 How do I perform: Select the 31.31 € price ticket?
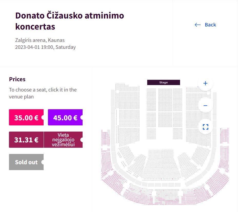[26, 140]
